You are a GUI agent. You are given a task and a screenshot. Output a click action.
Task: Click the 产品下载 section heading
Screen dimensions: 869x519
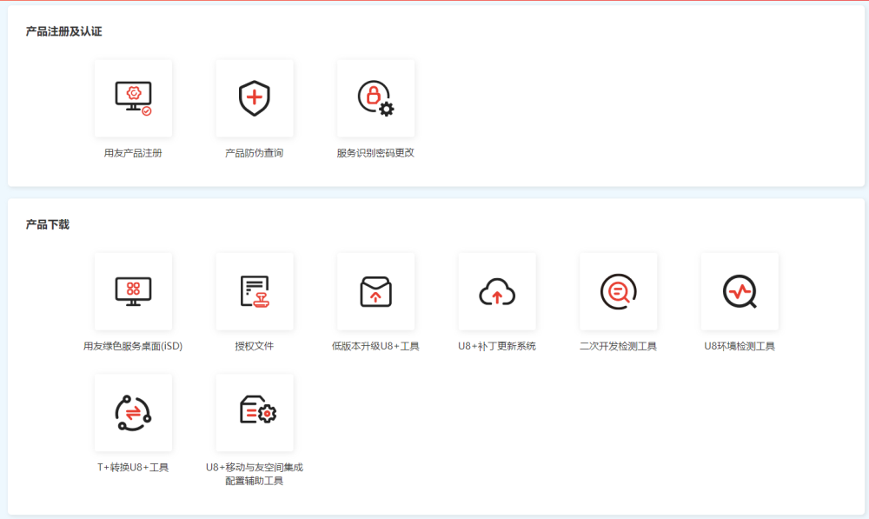click(48, 224)
